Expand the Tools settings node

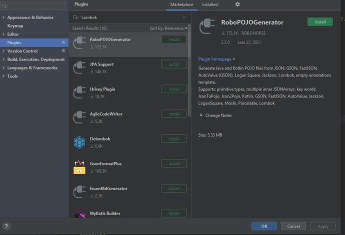[x=3, y=76]
